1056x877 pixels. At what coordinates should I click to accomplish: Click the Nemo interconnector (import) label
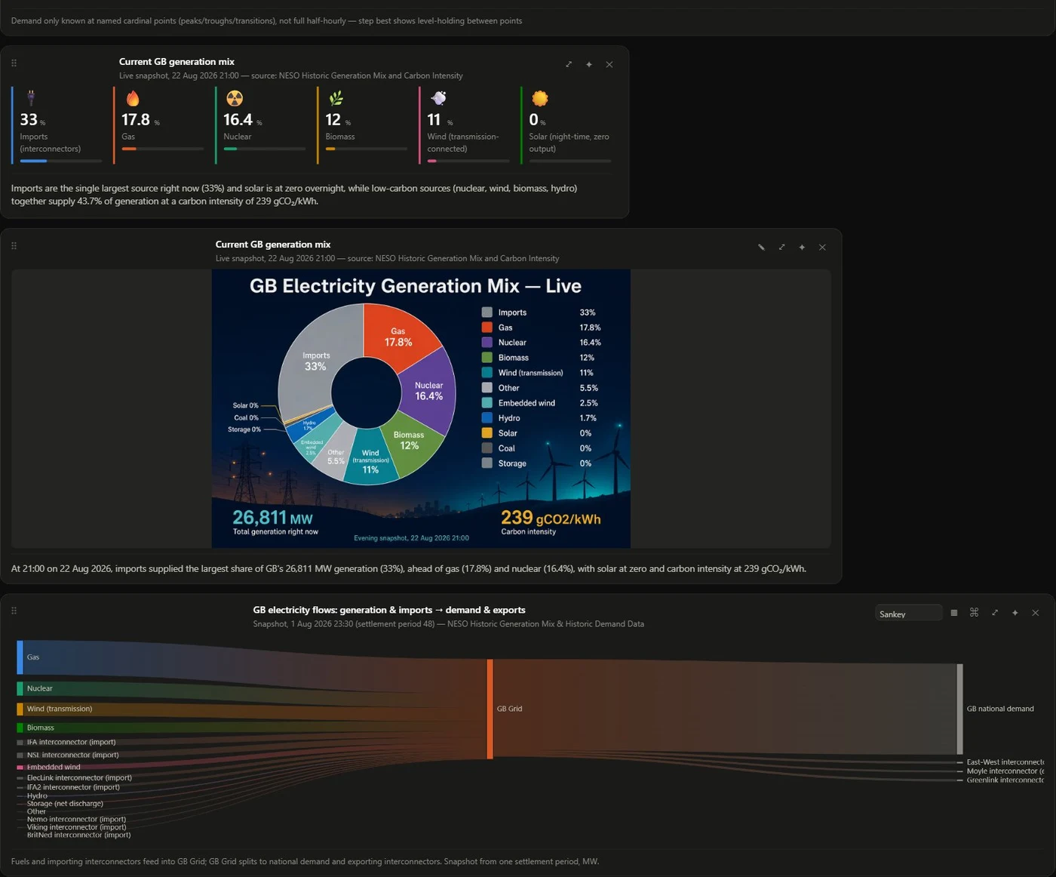[76, 819]
